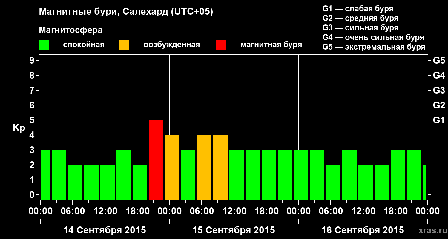Click the line 'G4 — очень сильная буря'
448x239 pixels.
(373, 37)
